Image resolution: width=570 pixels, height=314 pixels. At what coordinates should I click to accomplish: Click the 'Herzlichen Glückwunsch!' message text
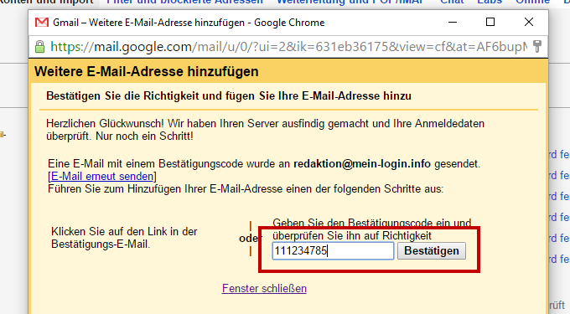click(265, 130)
